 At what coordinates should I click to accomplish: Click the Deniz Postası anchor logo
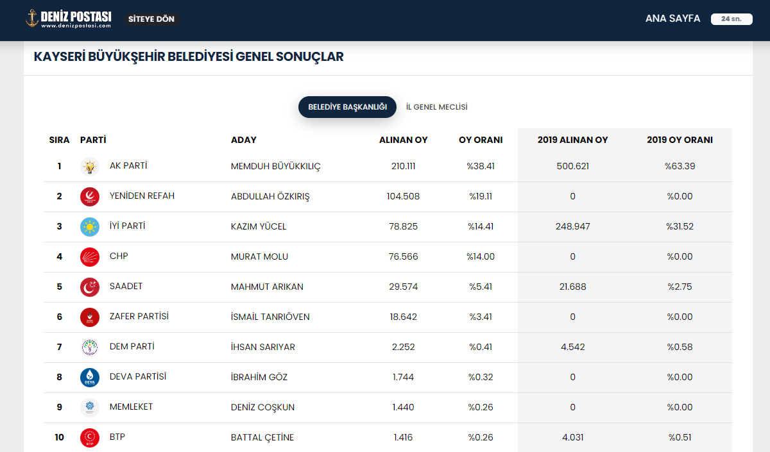pos(69,19)
